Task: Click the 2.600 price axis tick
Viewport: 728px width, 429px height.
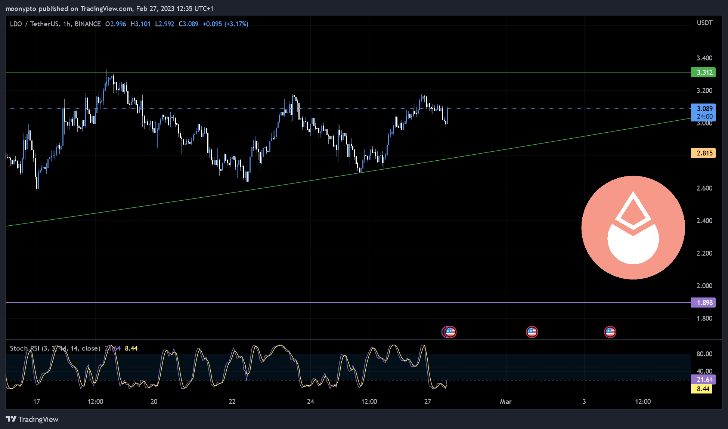Action: pos(704,188)
